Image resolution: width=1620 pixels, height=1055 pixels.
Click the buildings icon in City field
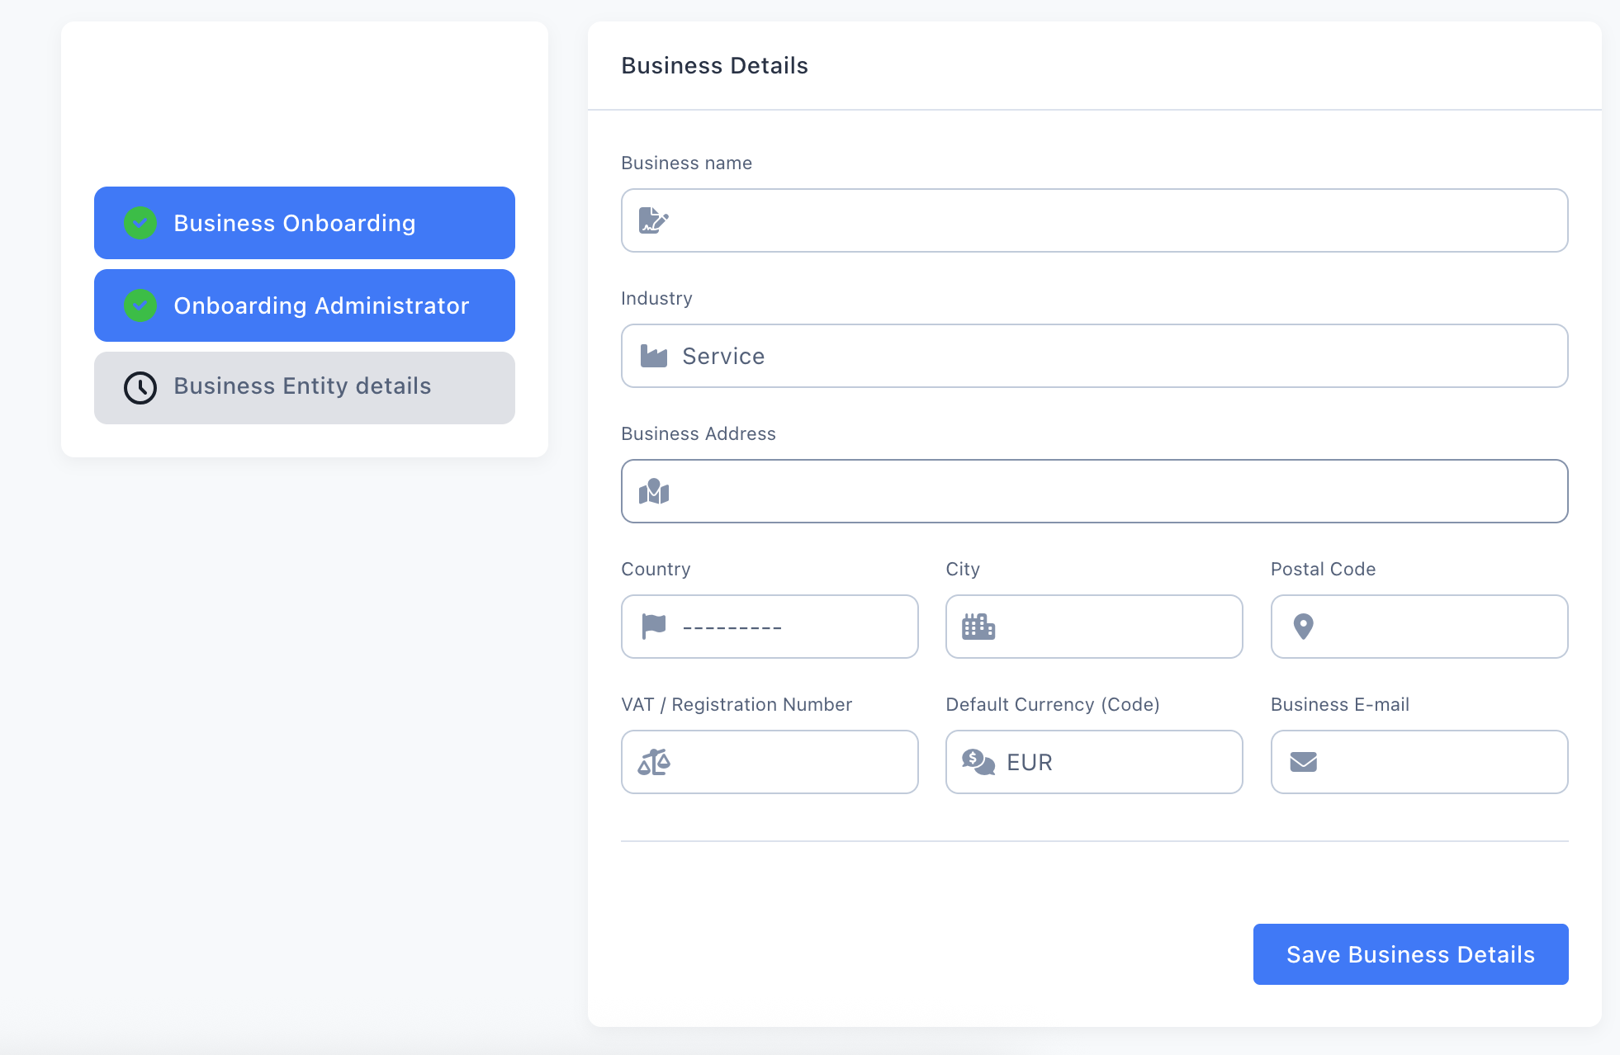click(978, 627)
